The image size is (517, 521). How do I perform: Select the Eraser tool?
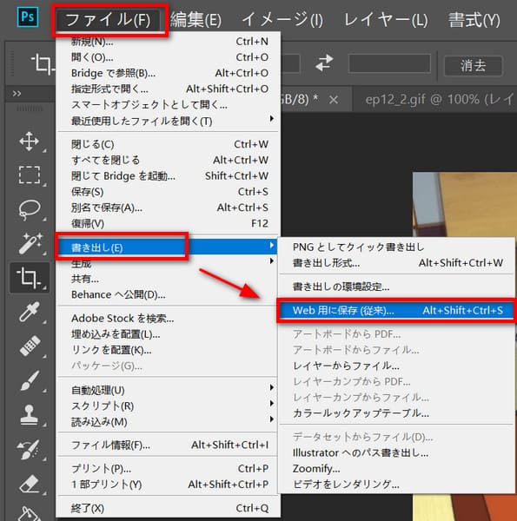click(x=30, y=484)
